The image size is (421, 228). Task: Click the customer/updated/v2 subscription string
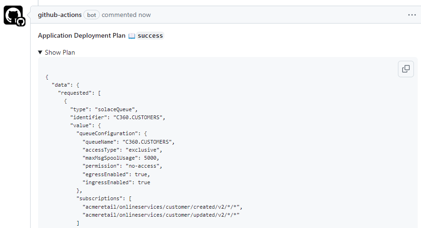pyautogui.click(x=163, y=215)
